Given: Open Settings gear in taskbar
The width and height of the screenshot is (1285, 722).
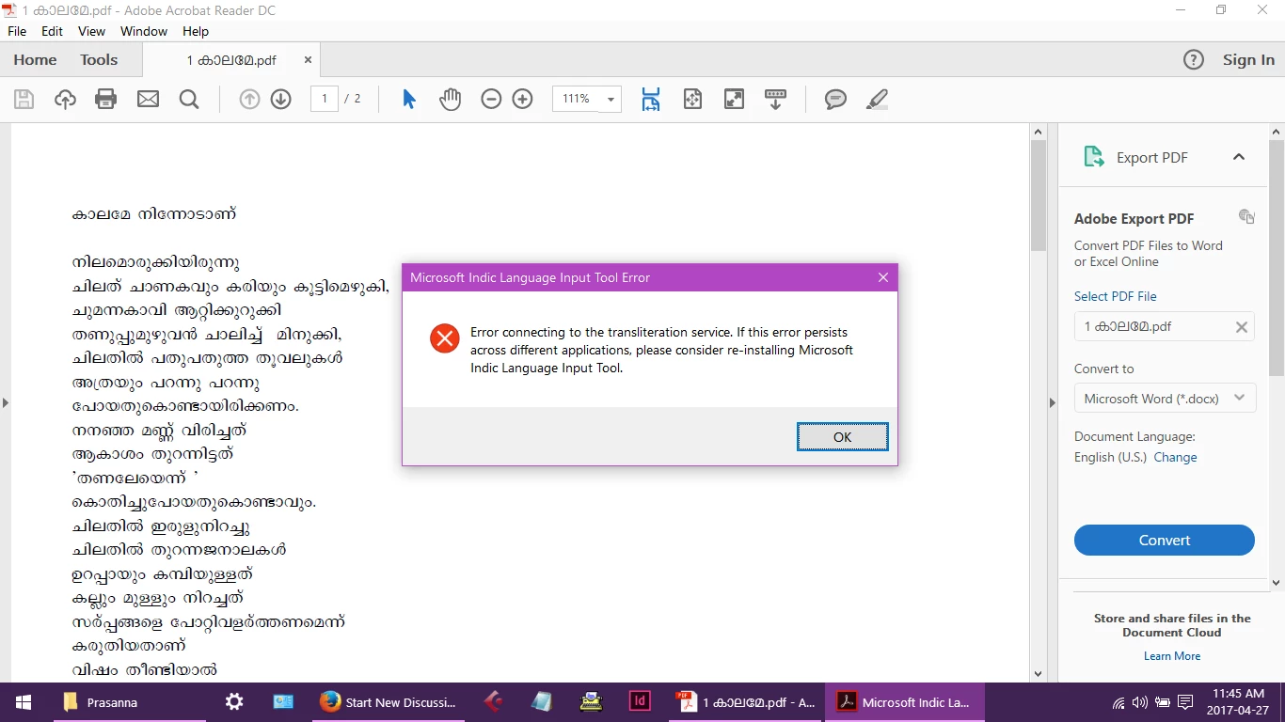Looking at the screenshot, I should (234, 702).
